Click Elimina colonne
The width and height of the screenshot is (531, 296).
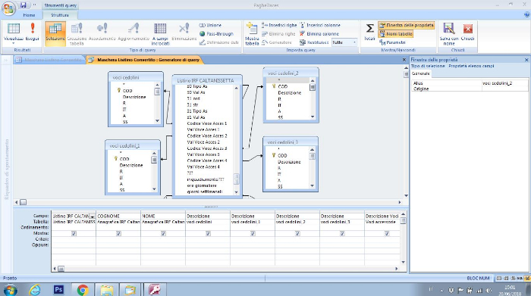coord(319,34)
